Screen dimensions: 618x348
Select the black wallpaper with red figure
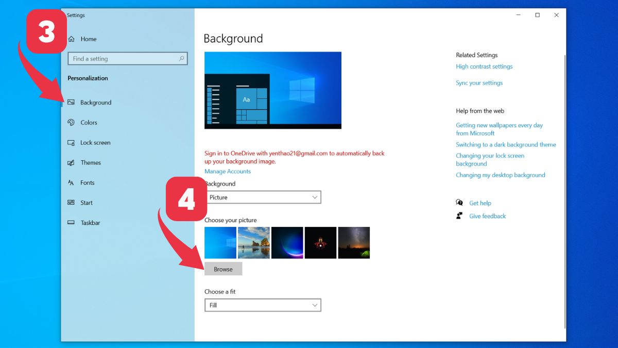point(320,243)
